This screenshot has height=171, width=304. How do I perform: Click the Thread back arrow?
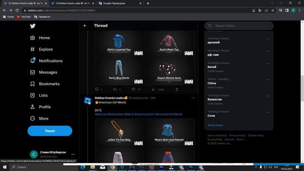coord(85,26)
